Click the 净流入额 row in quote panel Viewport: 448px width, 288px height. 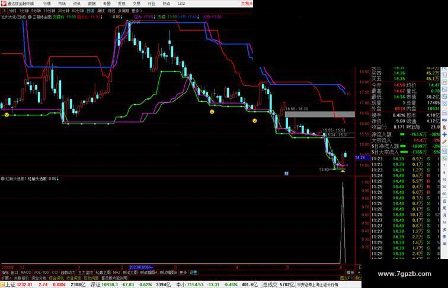pyautogui.click(x=405, y=134)
